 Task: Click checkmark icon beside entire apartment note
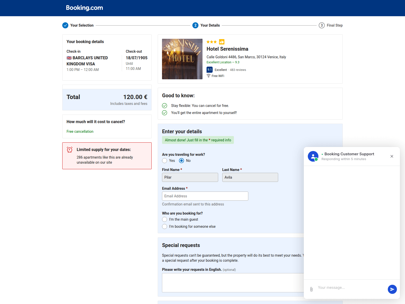pyautogui.click(x=165, y=113)
